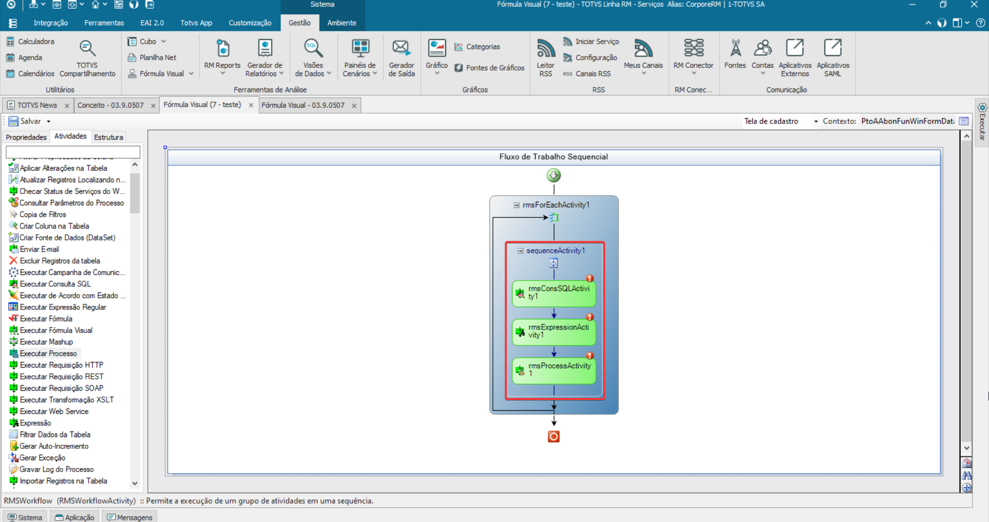Open Aplicativos SAML
The height and width of the screenshot is (522, 989).
coord(833,58)
